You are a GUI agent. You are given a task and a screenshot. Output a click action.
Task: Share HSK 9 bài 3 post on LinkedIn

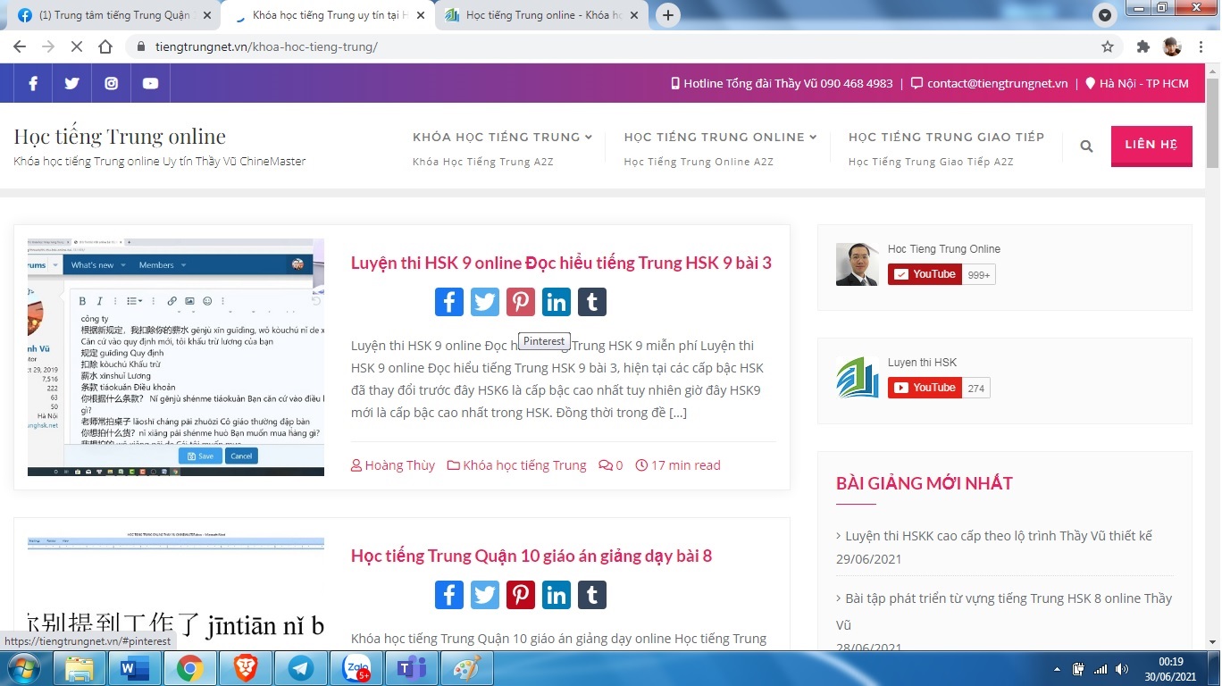(557, 302)
